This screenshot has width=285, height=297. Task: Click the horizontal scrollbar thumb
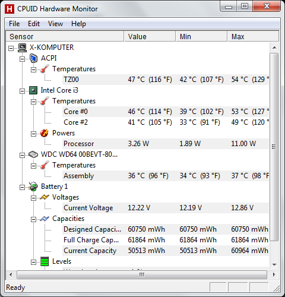[x=142, y=274]
